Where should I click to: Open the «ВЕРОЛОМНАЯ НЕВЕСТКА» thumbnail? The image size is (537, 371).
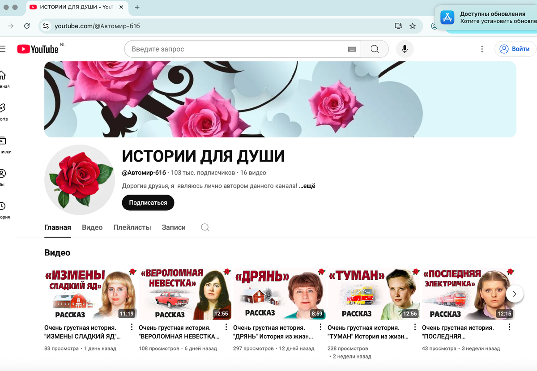point(185,294)
